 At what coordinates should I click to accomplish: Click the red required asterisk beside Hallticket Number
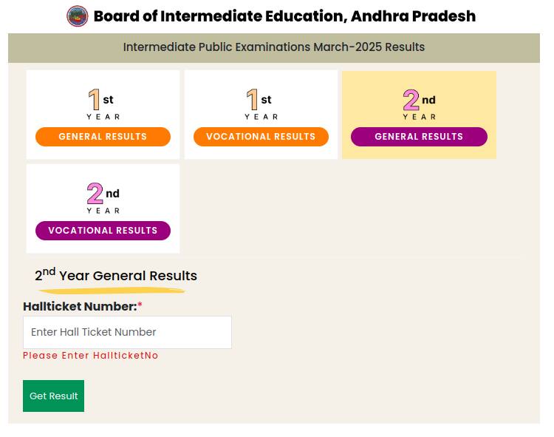pos(140,305)
